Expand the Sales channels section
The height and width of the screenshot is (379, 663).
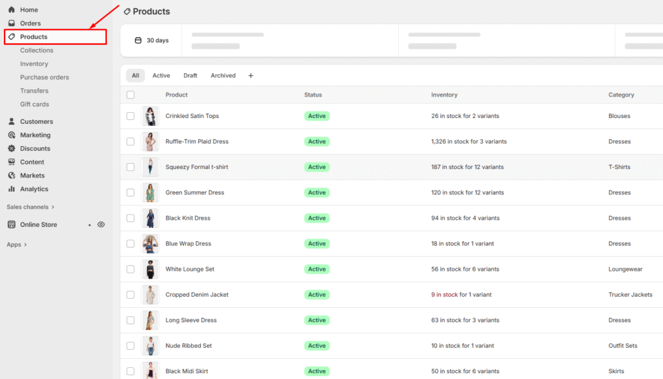(x=30, y=207)
